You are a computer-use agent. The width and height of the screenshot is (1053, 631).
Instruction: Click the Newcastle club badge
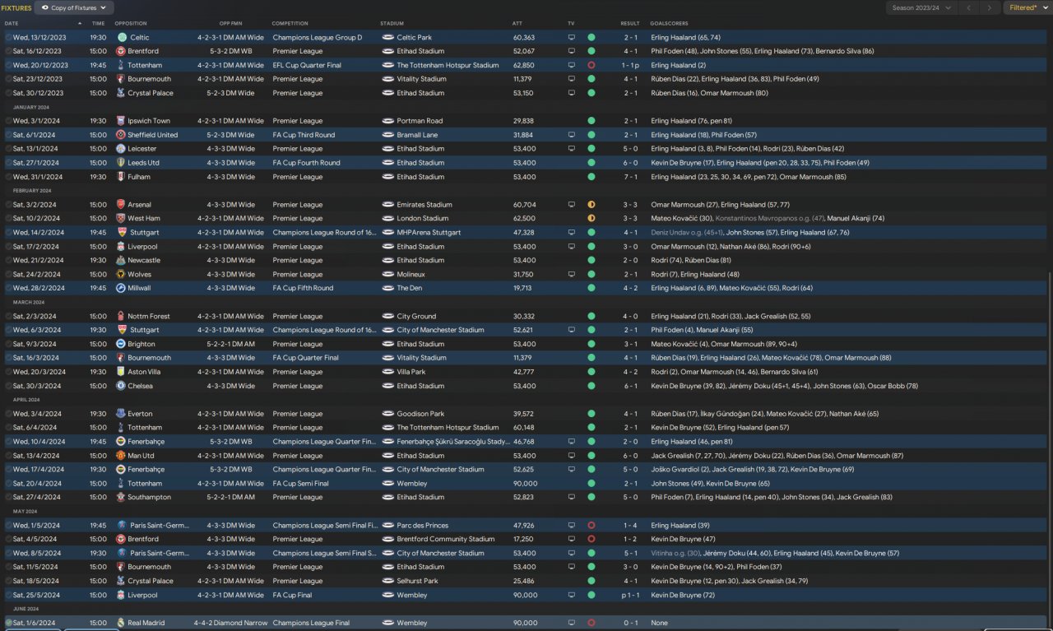click(x=122, y=261)
